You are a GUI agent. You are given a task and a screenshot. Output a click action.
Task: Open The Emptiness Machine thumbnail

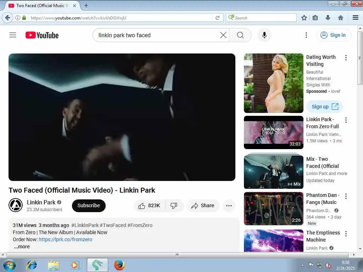click(x=273, y=240)
